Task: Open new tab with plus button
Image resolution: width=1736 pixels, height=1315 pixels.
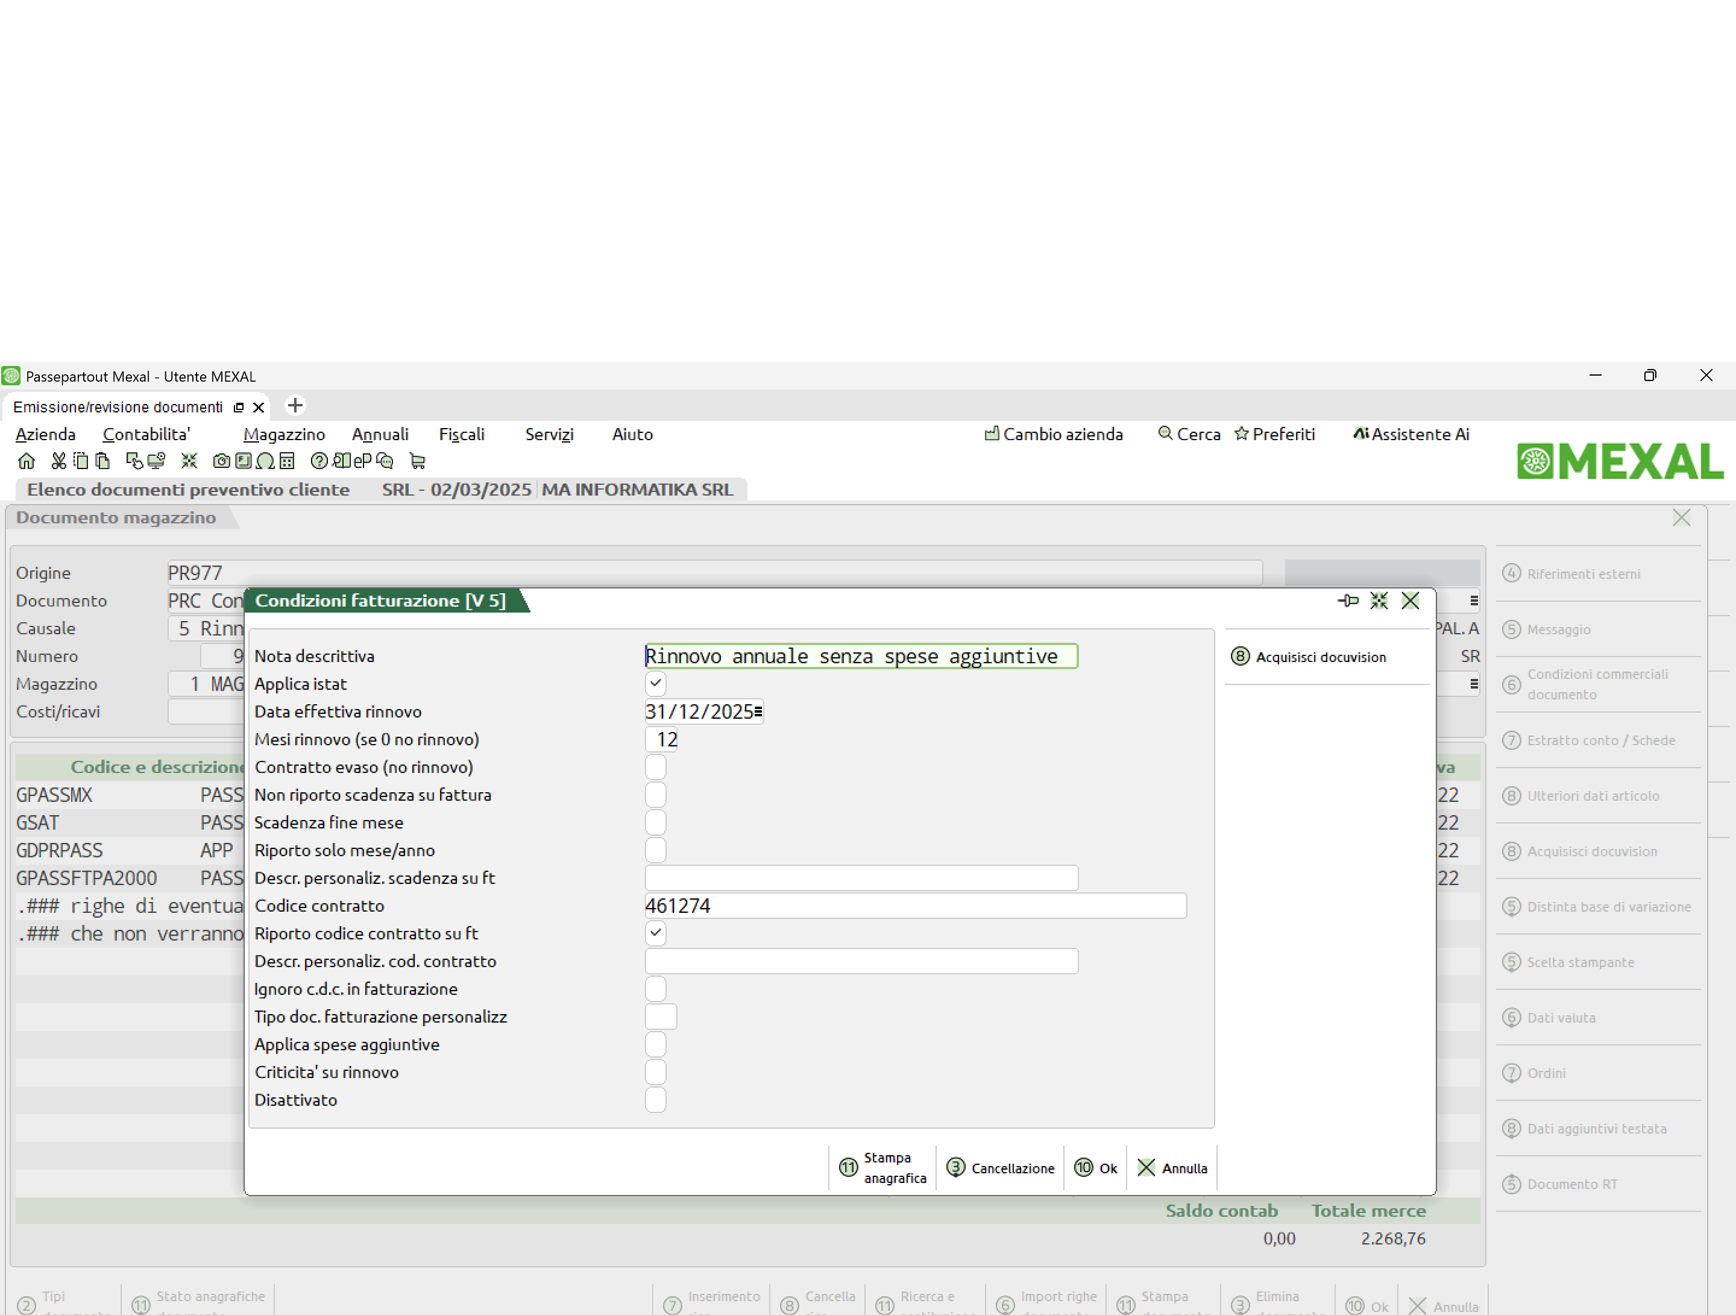Action: coord(295,406)
